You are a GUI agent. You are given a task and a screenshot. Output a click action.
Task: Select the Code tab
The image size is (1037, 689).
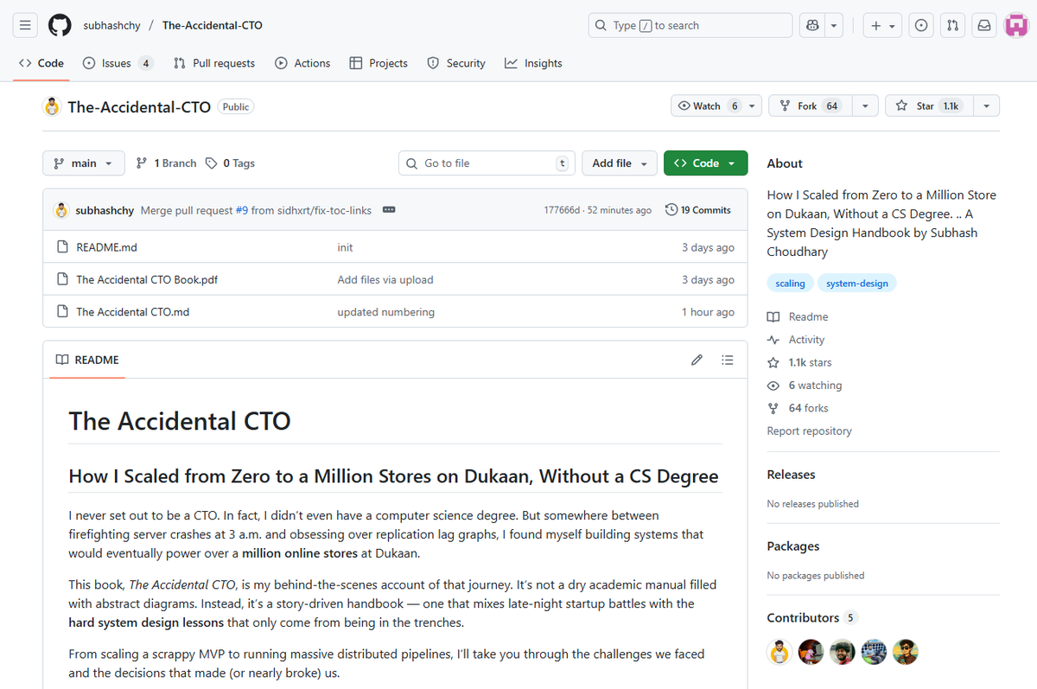[41, 63]
